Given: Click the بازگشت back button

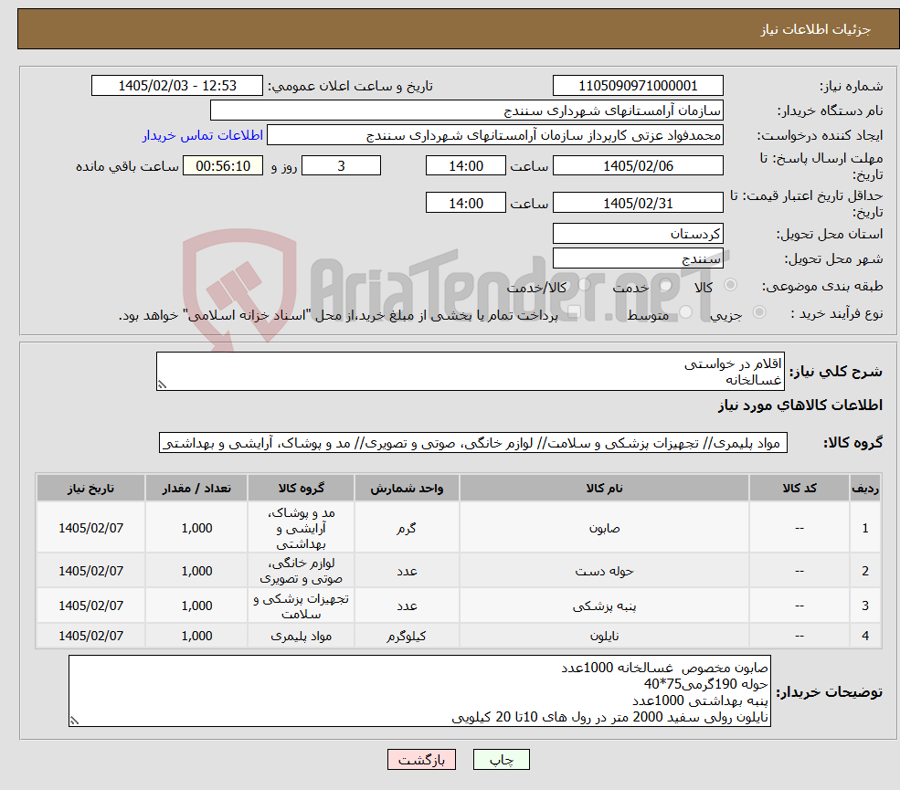Looking at the screenshot, I should pos(421,760).
